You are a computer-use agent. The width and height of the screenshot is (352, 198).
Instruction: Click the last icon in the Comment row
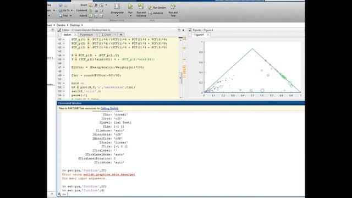pyautogui.click(x=101, y=10)
